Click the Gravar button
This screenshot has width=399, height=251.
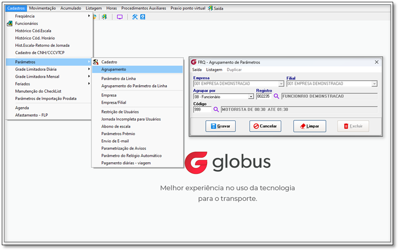point(221,126)
